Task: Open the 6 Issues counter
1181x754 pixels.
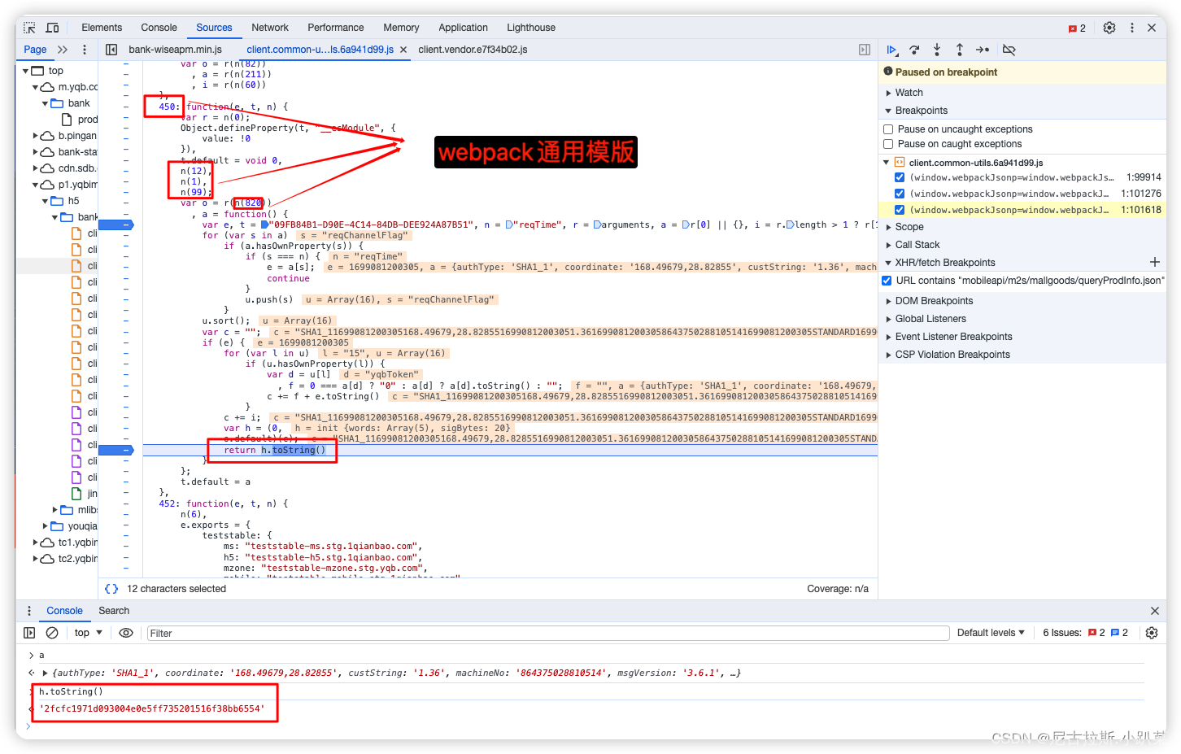Action: [x=1061, y=632]
